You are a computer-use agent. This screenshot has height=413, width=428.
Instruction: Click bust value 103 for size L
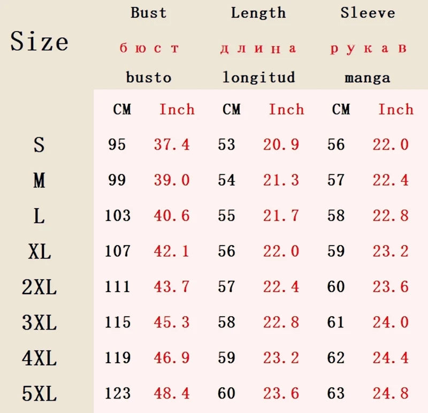[x=118, y=216]
